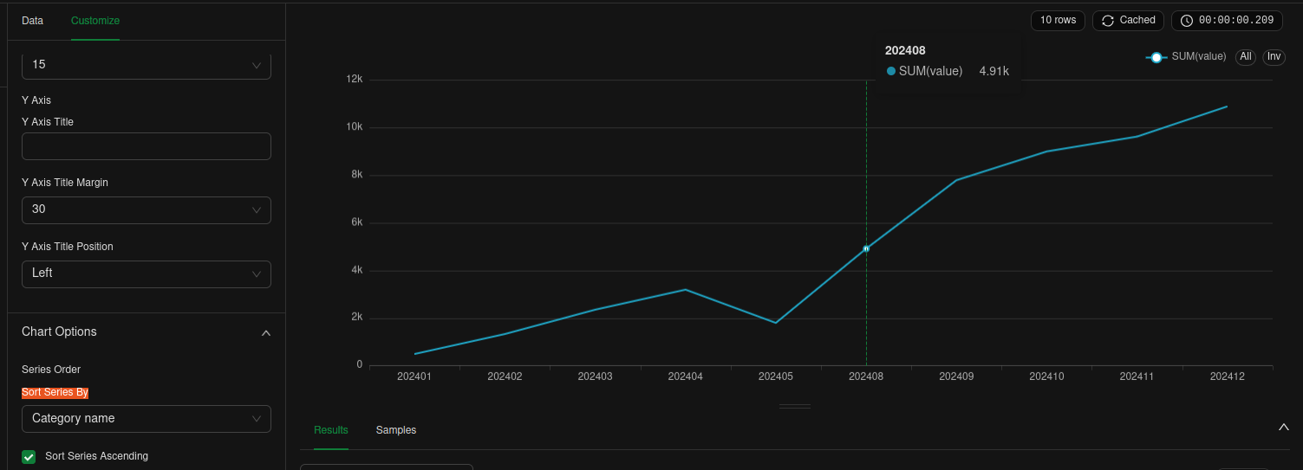The height and width of the screenshot is (470, 1303).
Task: Collapse the results panel with the up chevron
Action: point(1284,427)
